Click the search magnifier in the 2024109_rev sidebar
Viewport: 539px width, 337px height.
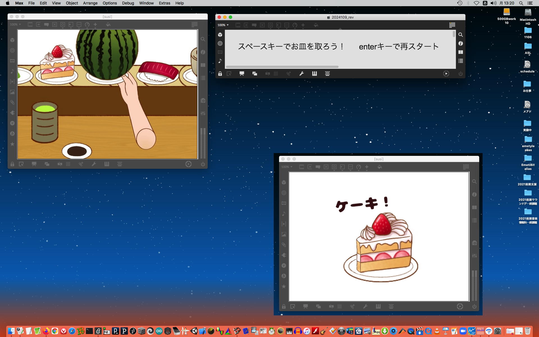pyautogui.click(x=460, y=35)
